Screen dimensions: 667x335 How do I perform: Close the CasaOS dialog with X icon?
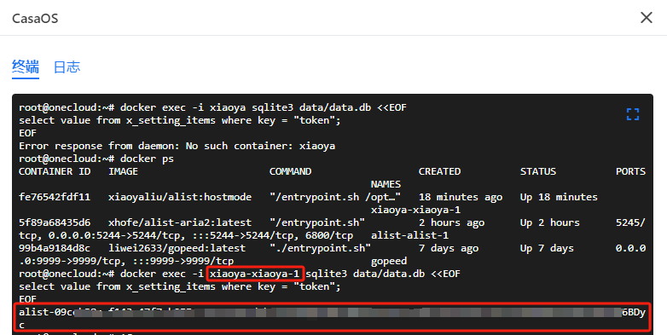(647, 18)
